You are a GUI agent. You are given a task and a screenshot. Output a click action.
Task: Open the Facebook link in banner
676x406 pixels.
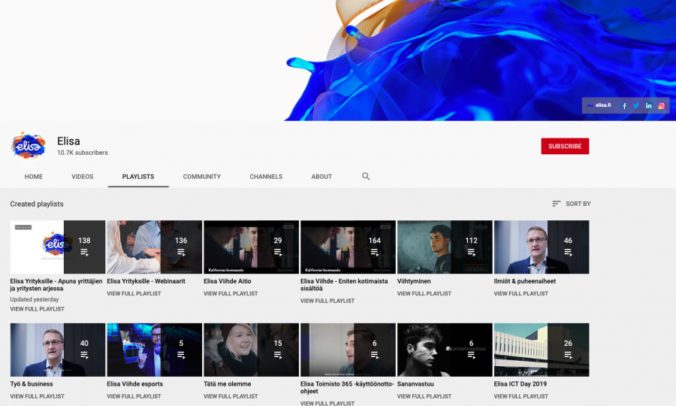click(x=624, y=106)
